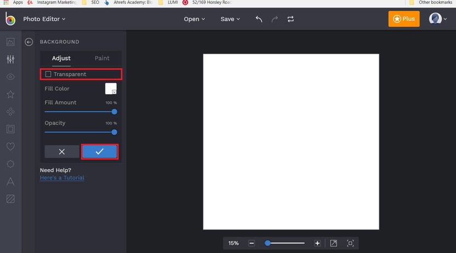This screenshot has width=456, height=253.
Task: Open the Text tool sidebar icon
Action: [x=10, y=182]
